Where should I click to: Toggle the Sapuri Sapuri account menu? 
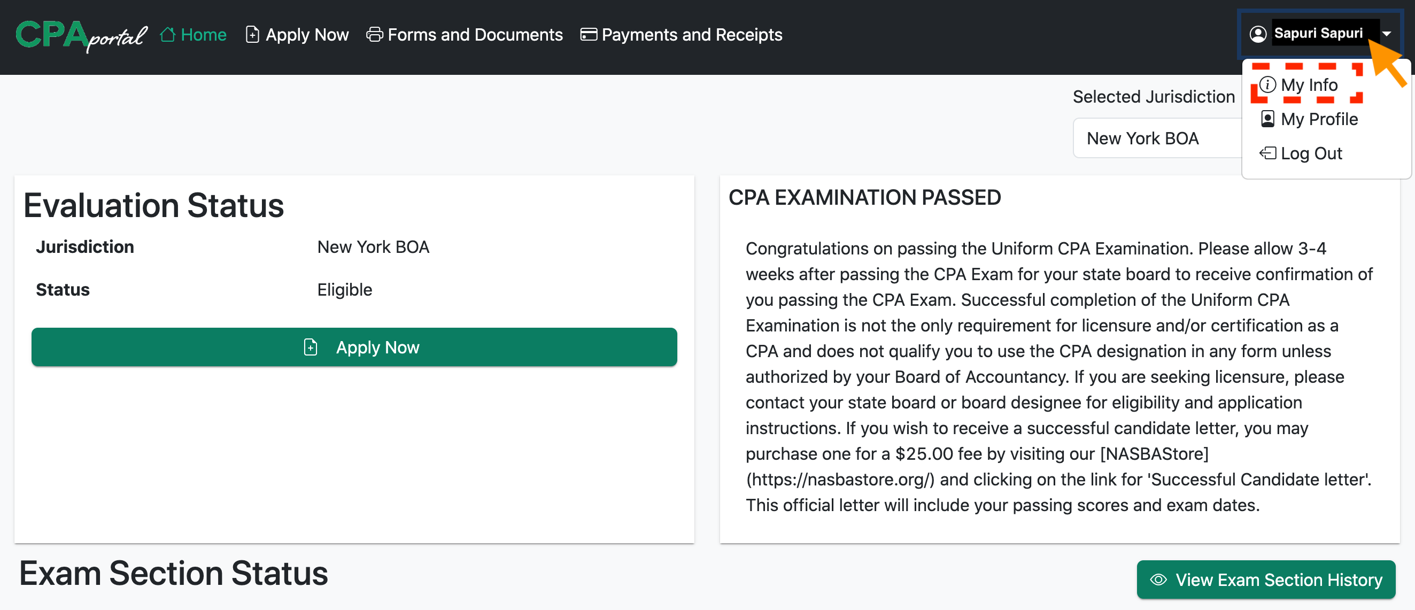(x=1318, y=34)
